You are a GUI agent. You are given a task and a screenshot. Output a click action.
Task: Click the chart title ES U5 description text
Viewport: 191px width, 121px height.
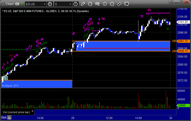(46, 11)
